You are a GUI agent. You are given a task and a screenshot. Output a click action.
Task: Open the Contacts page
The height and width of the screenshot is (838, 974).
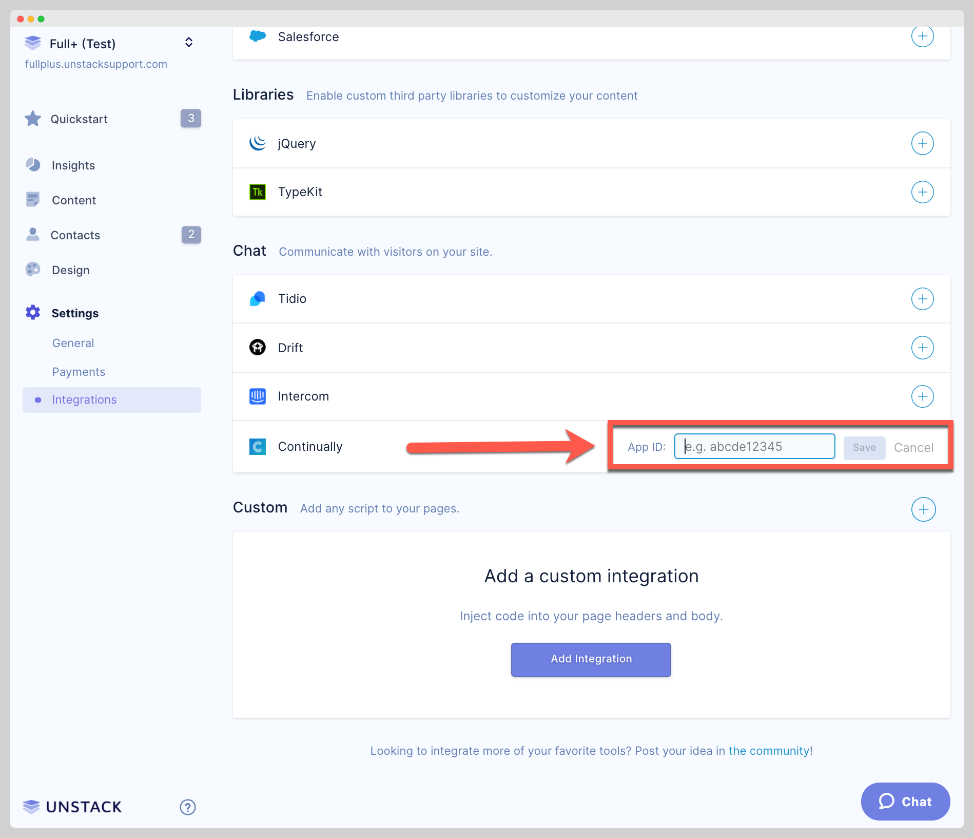tap(75, 235)
